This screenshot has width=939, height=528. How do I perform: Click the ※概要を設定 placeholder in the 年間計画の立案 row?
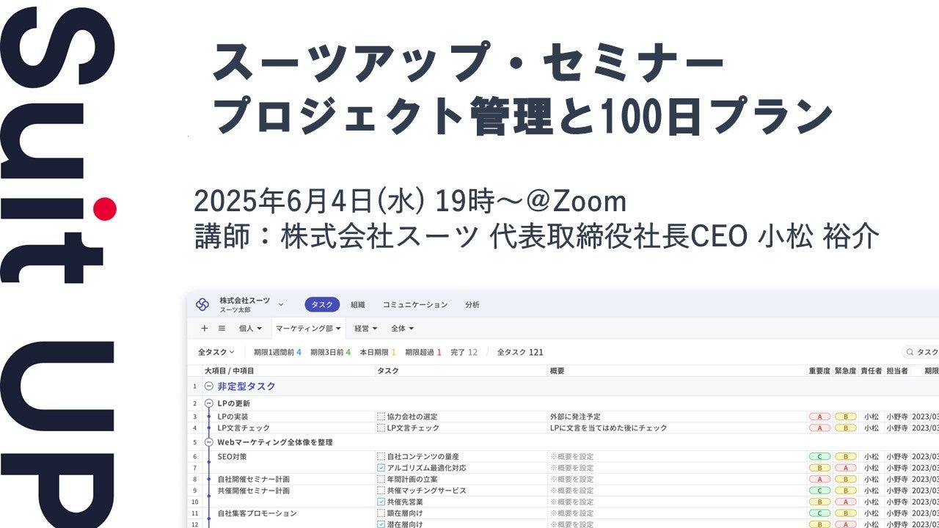point(571,479)
